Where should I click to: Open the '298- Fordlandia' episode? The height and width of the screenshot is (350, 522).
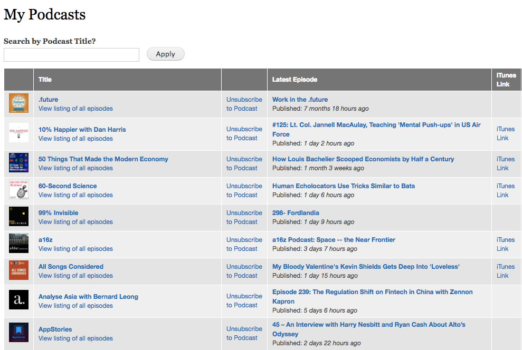(x=296, y=213)
